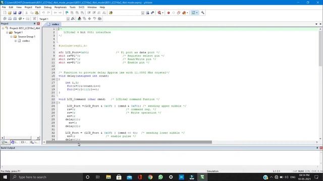Insert a bookmark with the flag icon
Image resolution: width=323 pixels, height=181 pixels.
click(x=67, y=13)
